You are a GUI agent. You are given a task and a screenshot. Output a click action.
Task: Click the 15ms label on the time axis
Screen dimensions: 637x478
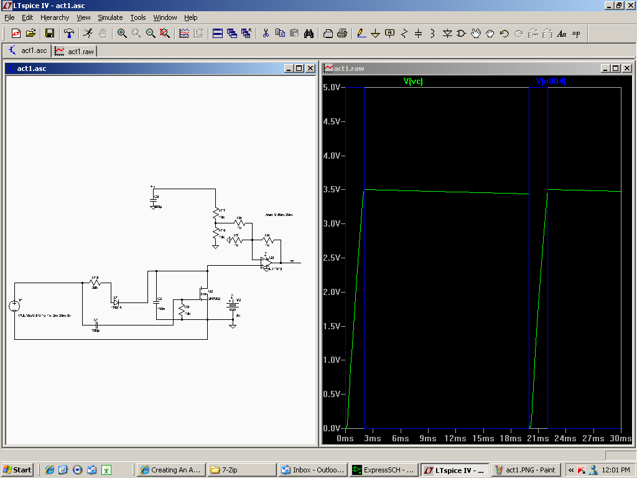[483, 439]
